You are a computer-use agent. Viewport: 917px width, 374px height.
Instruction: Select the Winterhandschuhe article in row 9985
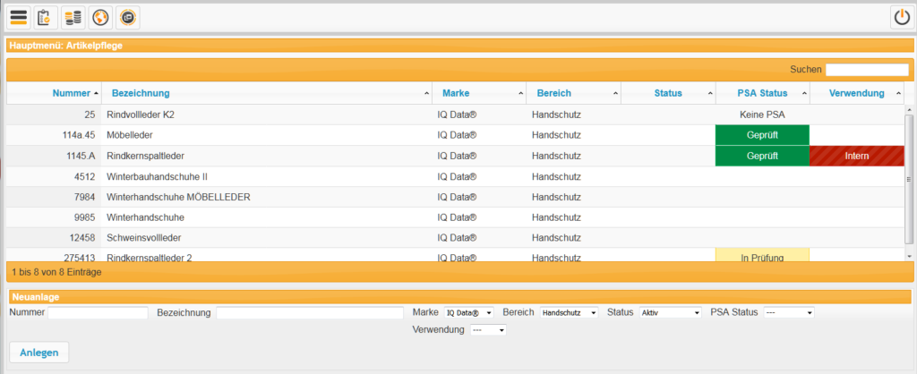146,217
